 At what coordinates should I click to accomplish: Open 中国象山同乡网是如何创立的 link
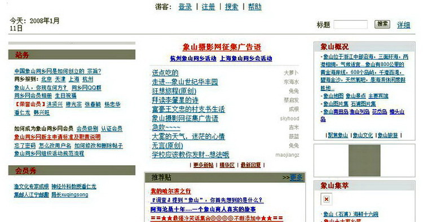click(x=49, y=71)
